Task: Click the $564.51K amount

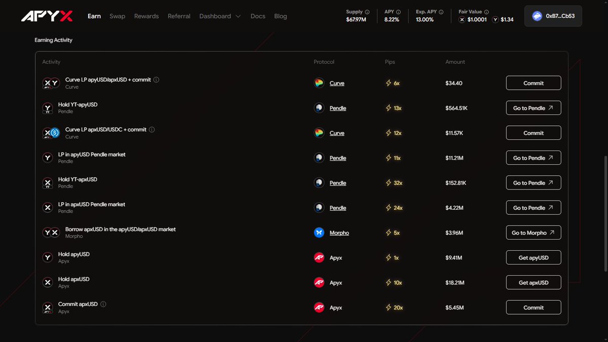Action: point(457,108)
